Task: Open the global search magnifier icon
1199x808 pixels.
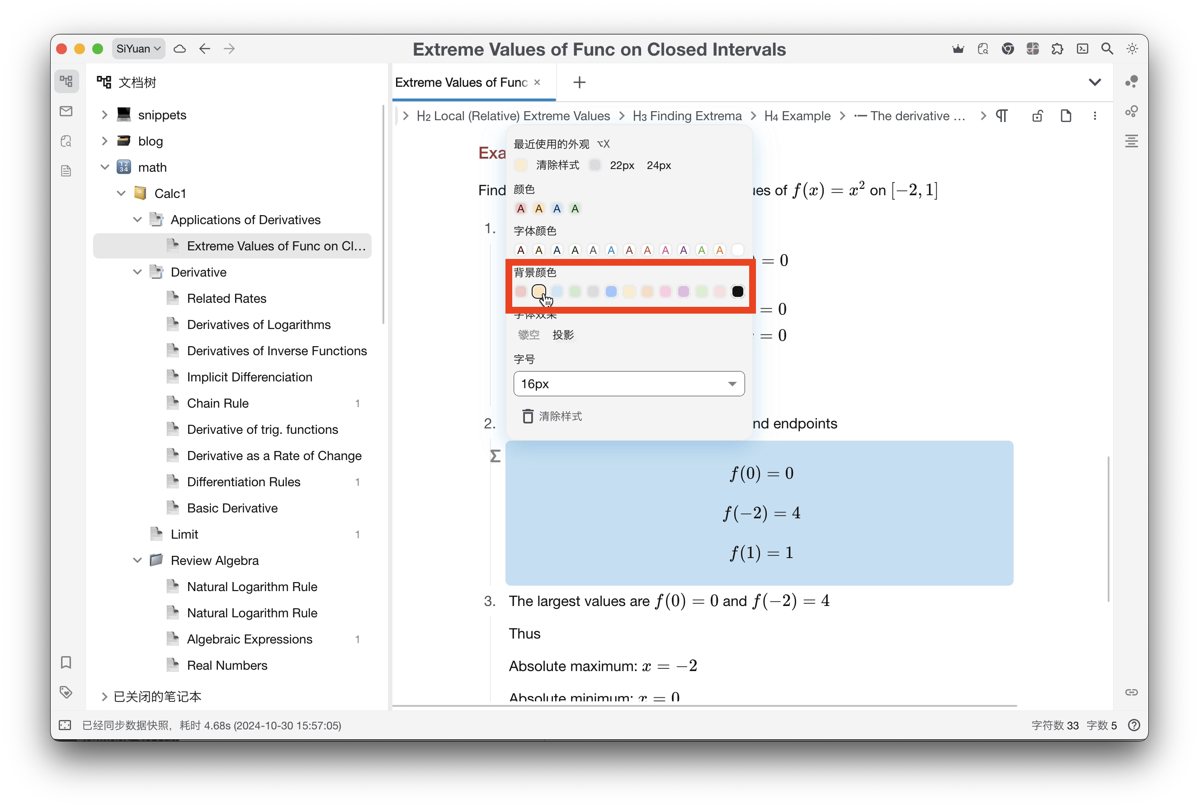Action: click(x=1107, y=48)
